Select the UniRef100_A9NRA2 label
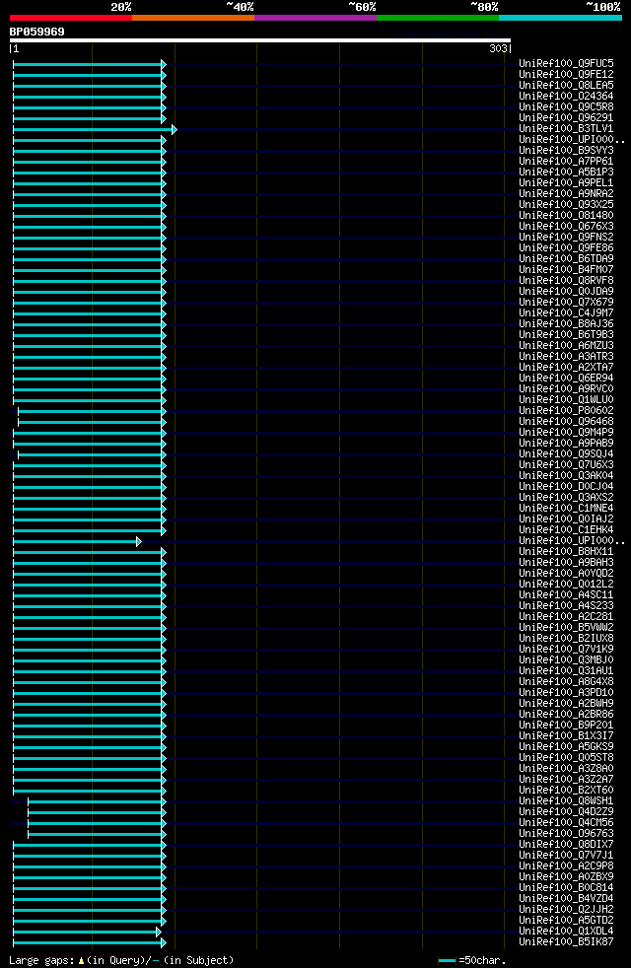Image resolution: width=631 pixels, height=968 pixels. tap(566, 194)
